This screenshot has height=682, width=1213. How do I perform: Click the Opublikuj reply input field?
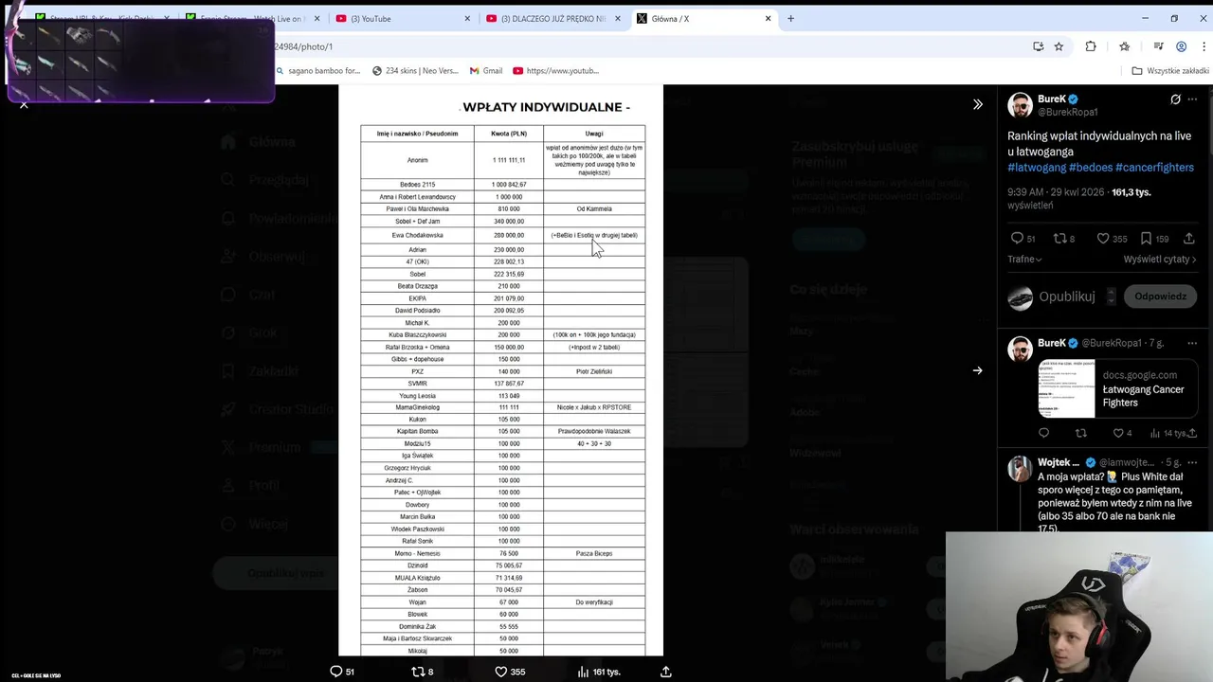[x=1066, y=296]
